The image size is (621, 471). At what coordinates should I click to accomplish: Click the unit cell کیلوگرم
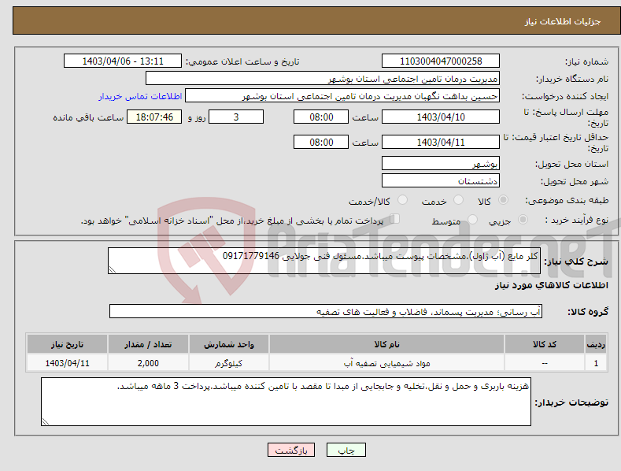[229, 363]
